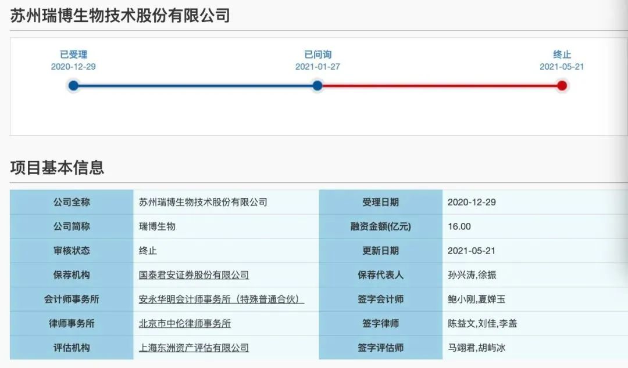The height and width of the screenshot is (368, 628).
Task: Open the 国泰君安证券股份有限公司 sponsor link
Action: (x=194, y=275)
